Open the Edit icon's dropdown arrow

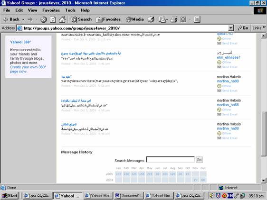190,19
